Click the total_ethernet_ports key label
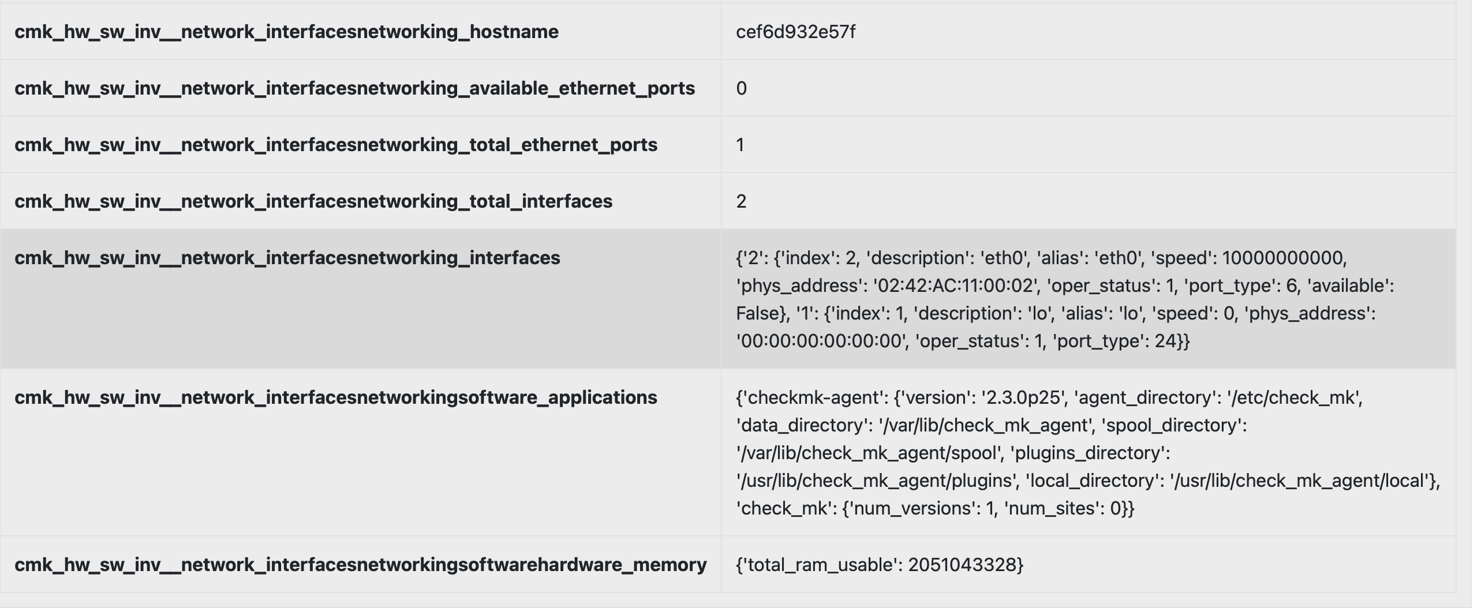 (336, 145)
